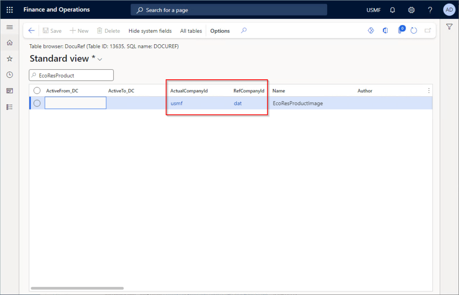Click Hide system fields
The image size is (459, 295).
click(150, 30)
